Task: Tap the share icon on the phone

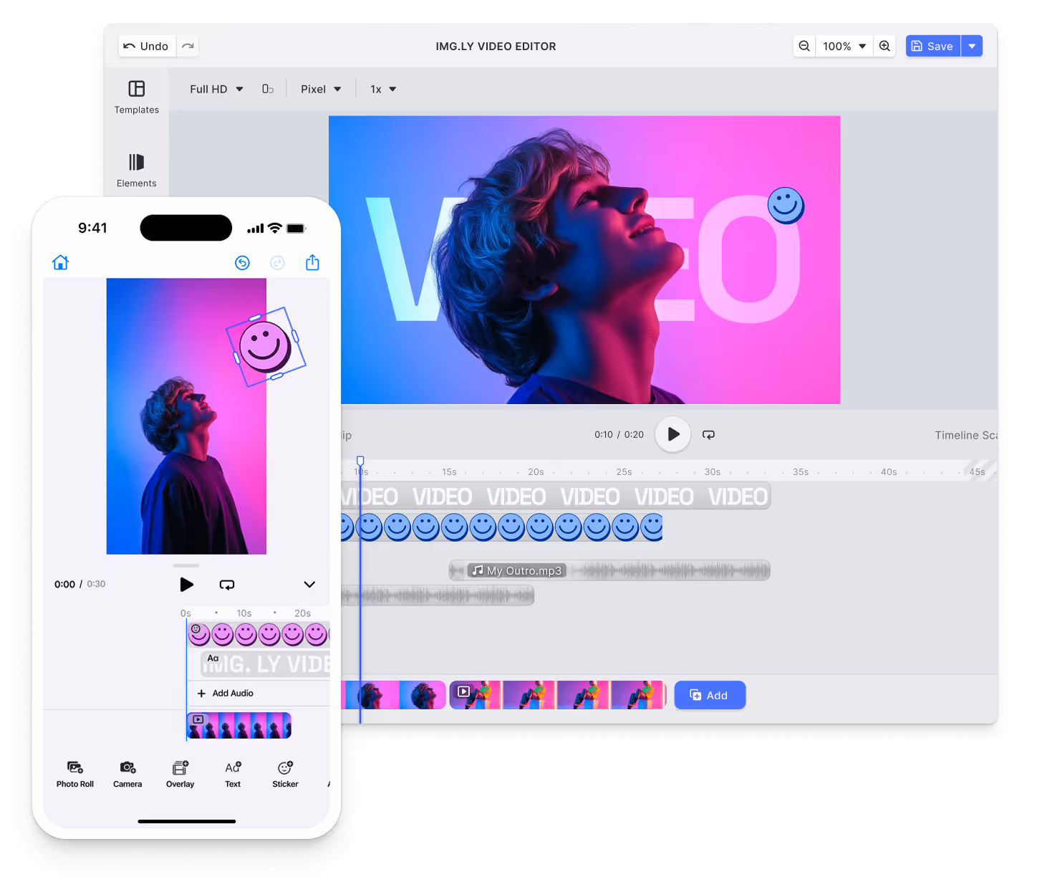Action: click(312, 262)
